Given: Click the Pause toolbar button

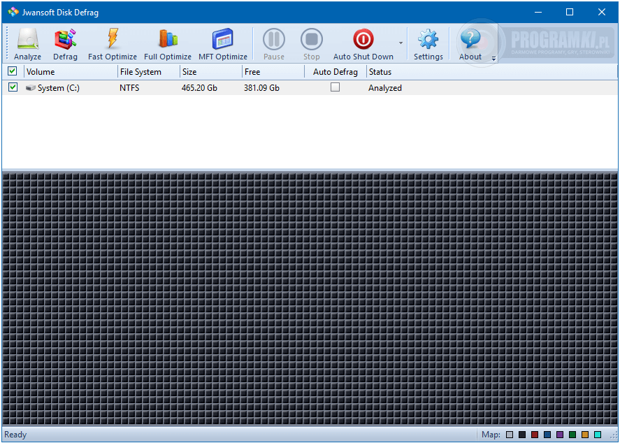Looking at the screenshot, I should (273, 44).
